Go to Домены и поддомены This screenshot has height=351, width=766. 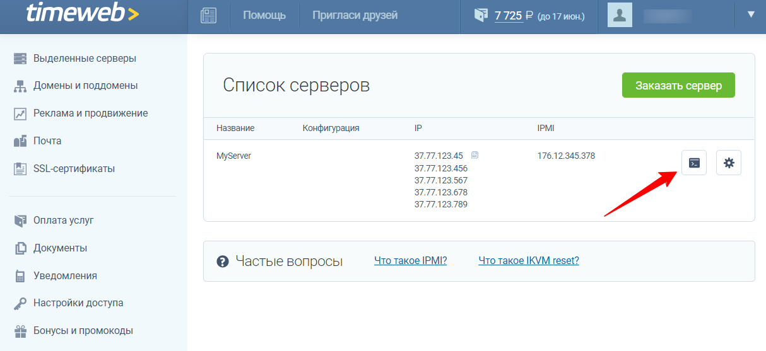click(85, 86)
